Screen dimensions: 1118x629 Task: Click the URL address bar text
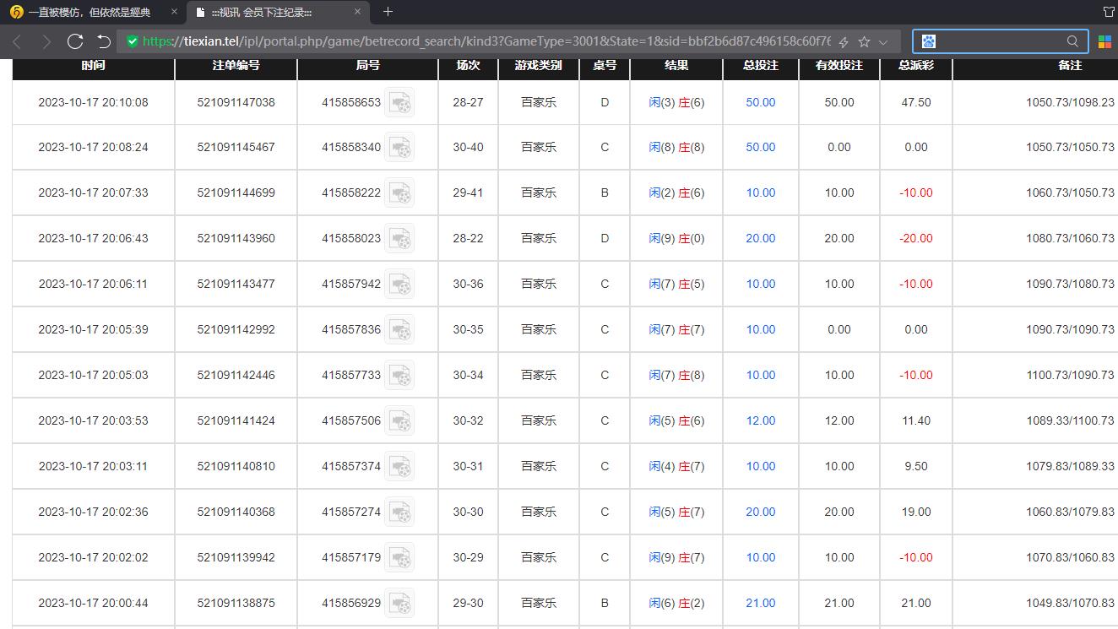pyautogui.click(x=486, y=41)
